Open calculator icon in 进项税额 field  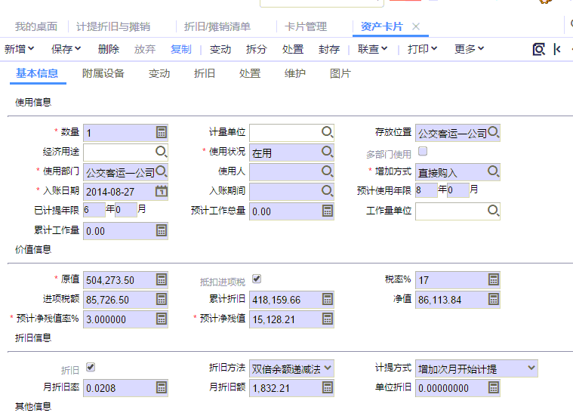161,299
